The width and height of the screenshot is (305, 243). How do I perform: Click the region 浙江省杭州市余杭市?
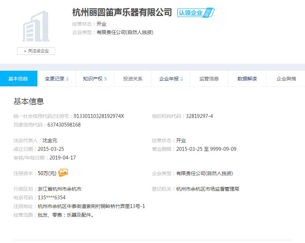point(60,189)
